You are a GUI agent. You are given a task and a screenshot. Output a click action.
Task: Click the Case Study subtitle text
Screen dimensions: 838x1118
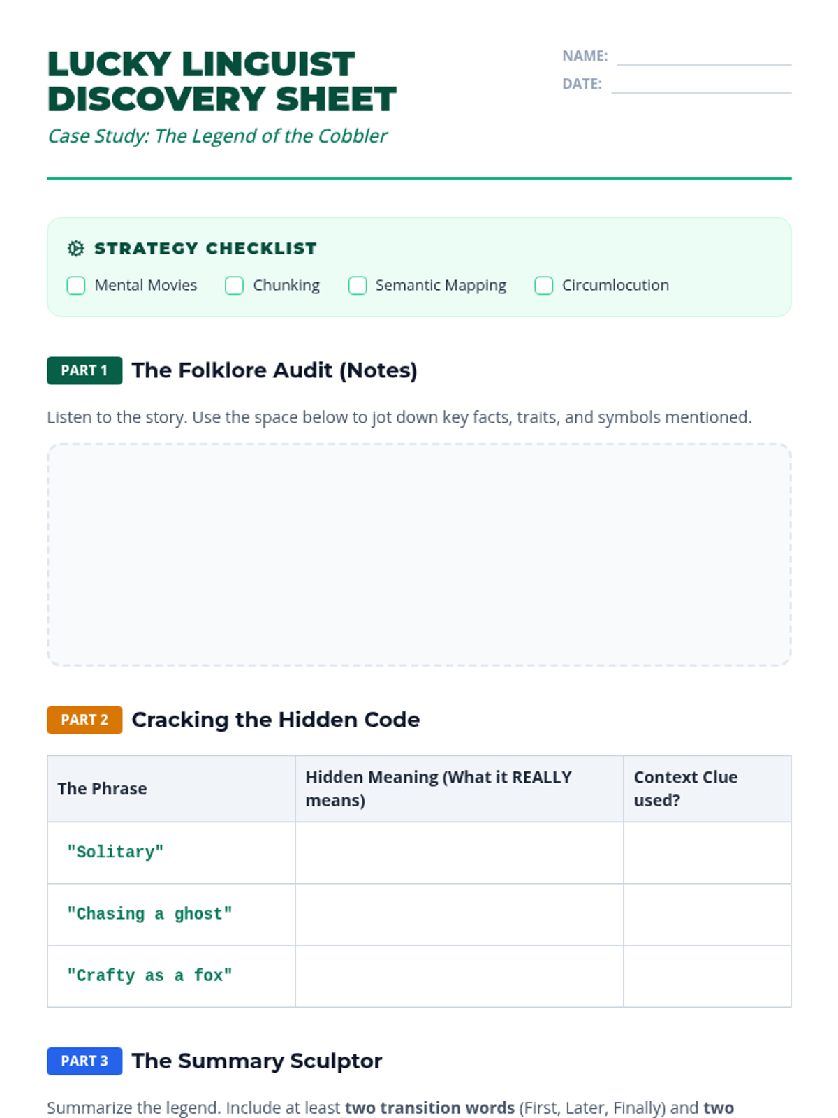point(217,136)
